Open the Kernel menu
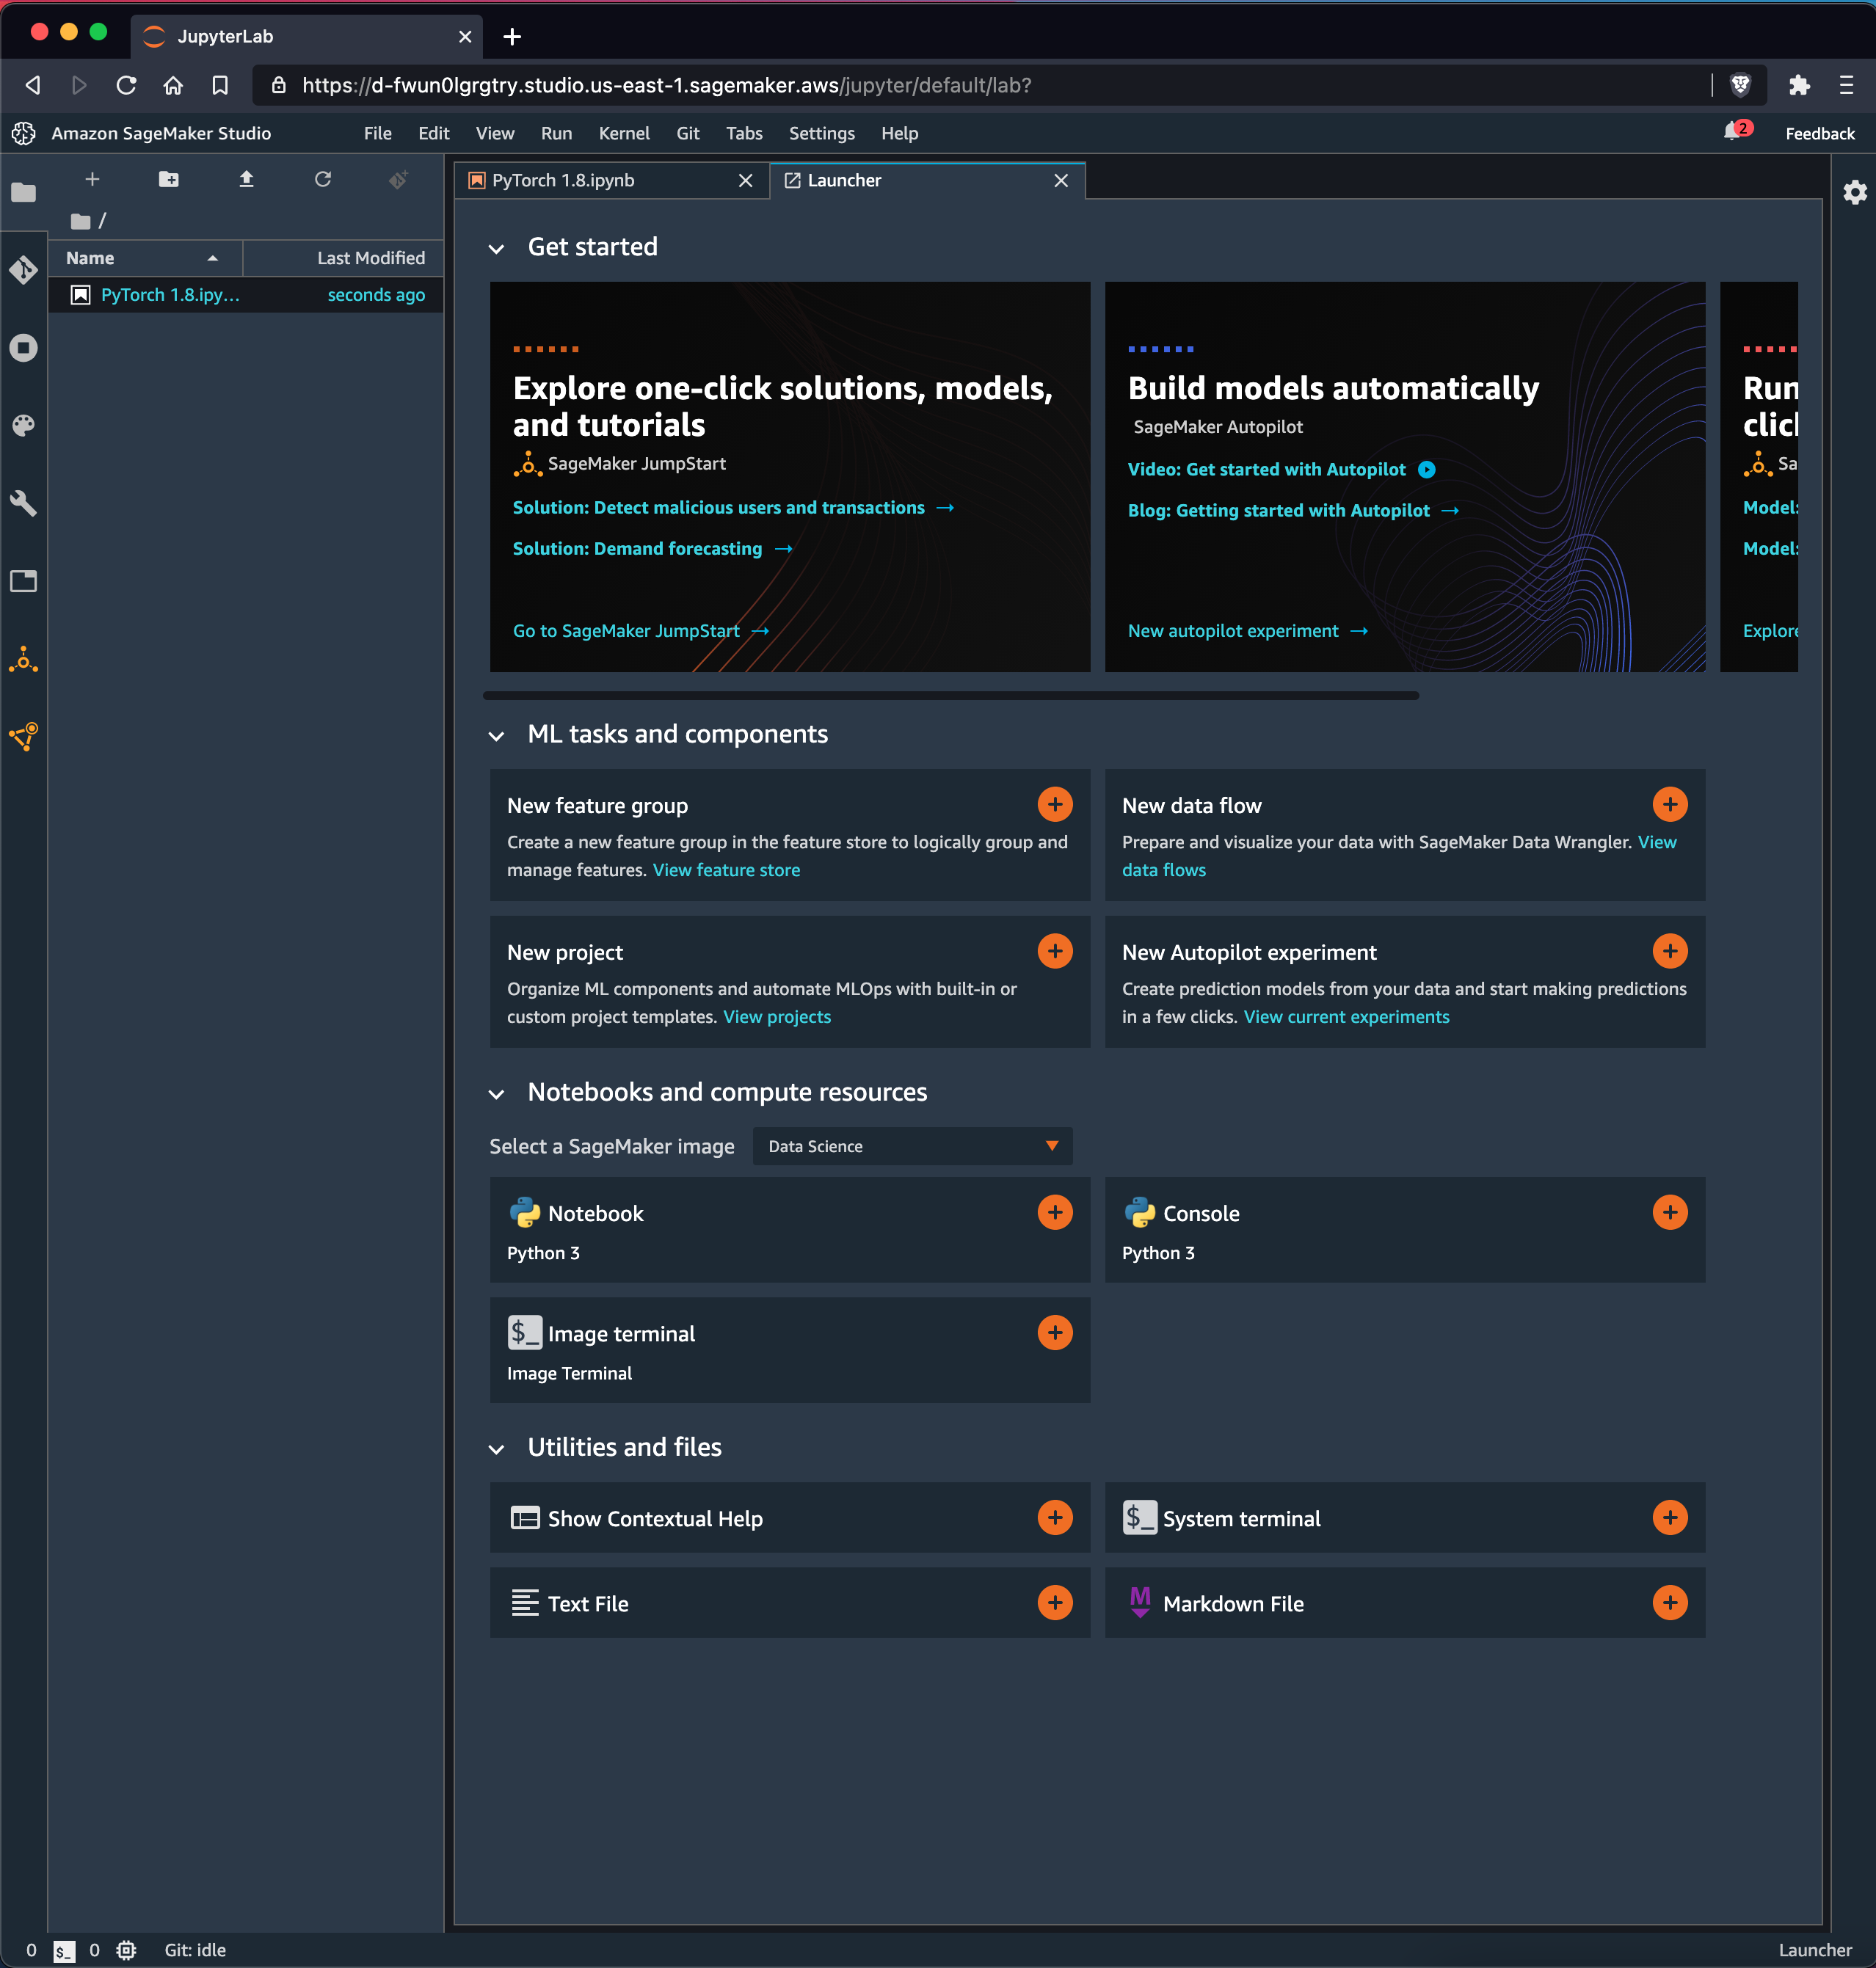The image size is (1876, 1968). tap(624, 133)
